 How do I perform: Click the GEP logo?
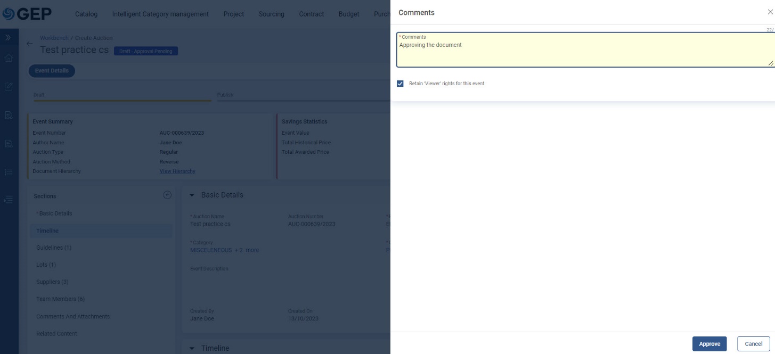coord(27,14)
